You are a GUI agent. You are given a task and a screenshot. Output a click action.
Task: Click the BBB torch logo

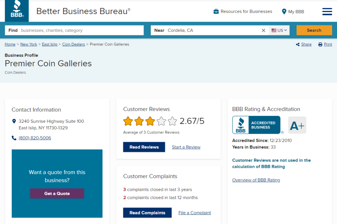[17, 11]
